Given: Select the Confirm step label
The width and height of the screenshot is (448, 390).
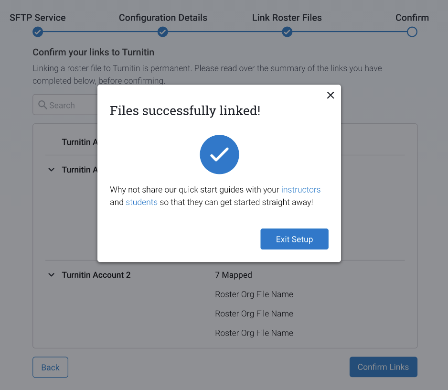Looking at the screenshot, I should (x=412, y=18).
